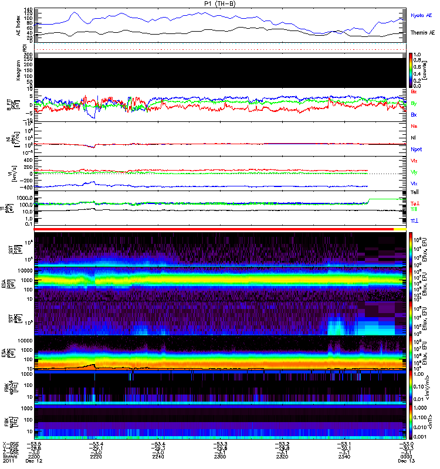Click the black Keogram panel
The image size is (440, 469).
pyautogui.click(x=221, y=73)
